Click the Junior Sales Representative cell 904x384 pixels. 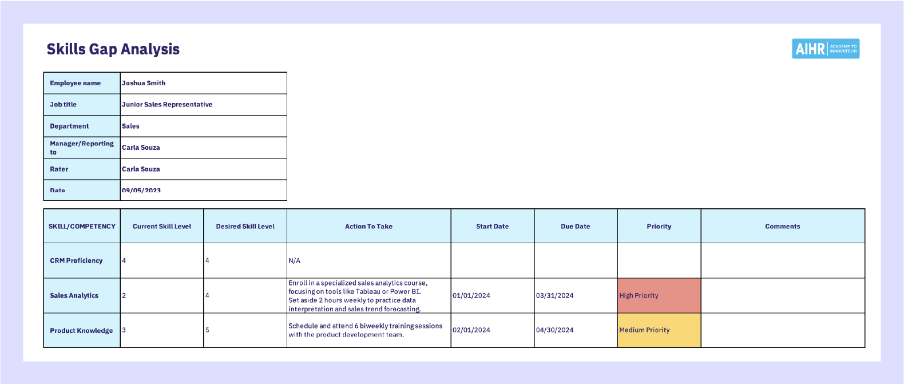pyautogui.click(x=203, y=105)
